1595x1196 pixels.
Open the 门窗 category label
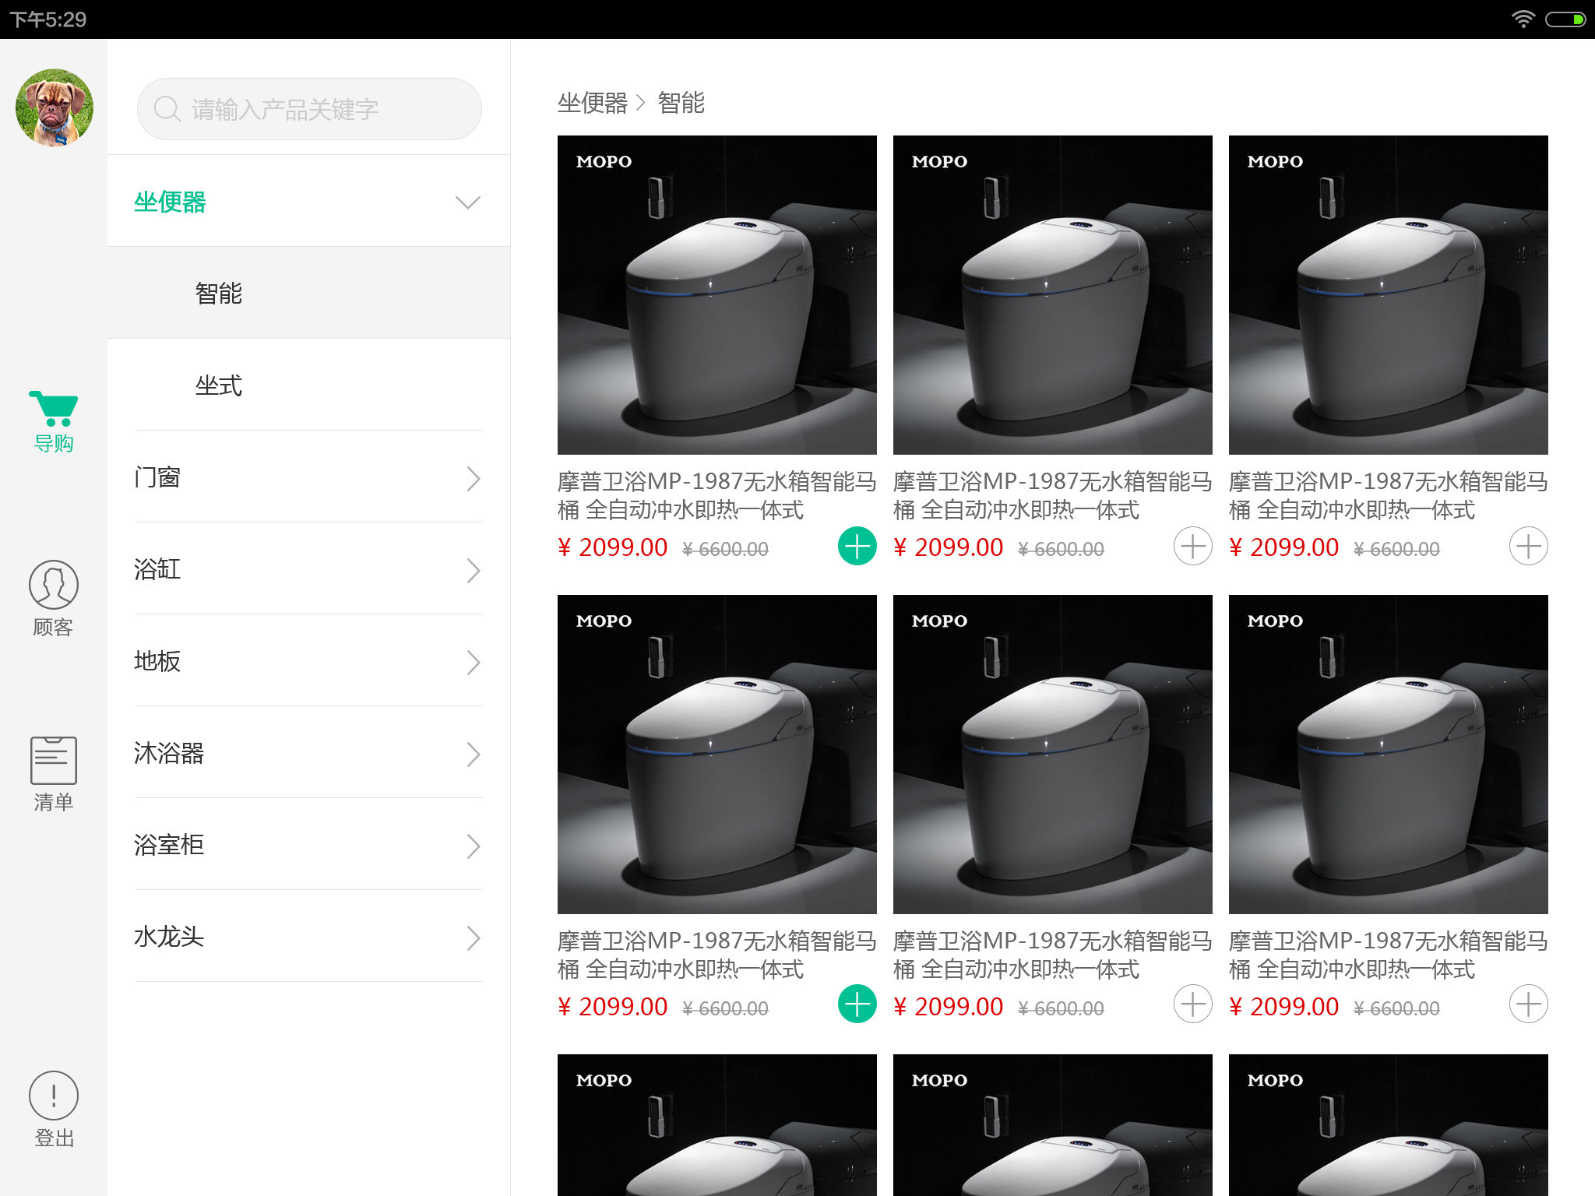tap(157, 477)
